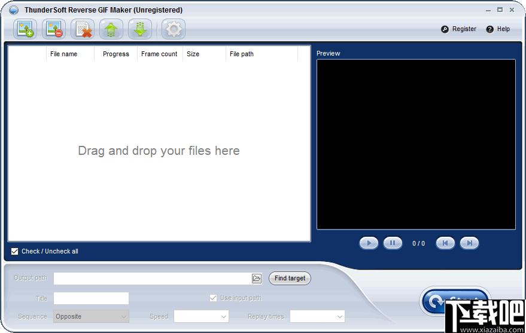526x333 pixels.
Task: Toggle Use input path checkbox
Action: 213,298
